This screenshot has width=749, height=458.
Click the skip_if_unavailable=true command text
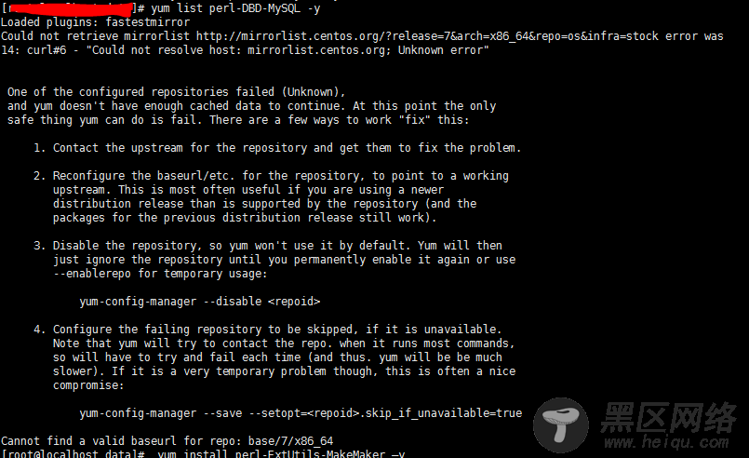click(301, 413)
